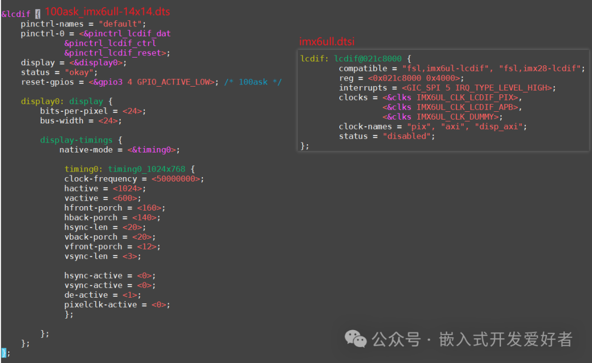Click the timing0_1024x768 node label
Image resolution: width=592 pixels, height=363 pixels.
pyautogui.click(x=146, y=169)
